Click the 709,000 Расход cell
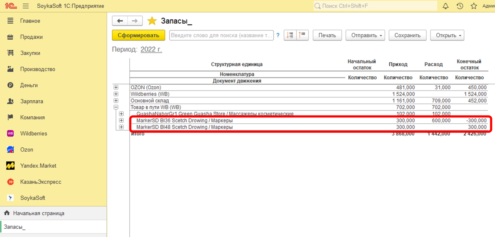 [x=441, y=101]
